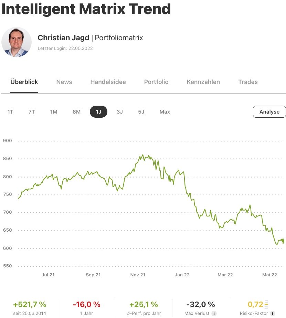Select the 1J time range pill
This screenshot has height=318, width=286.
coord(98,112)
